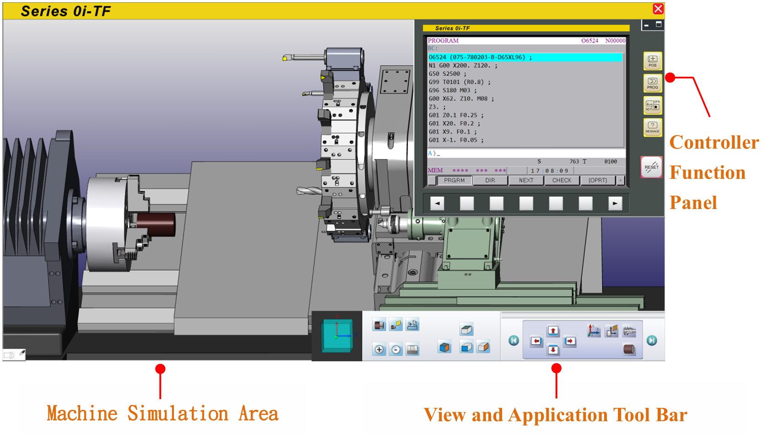
Task: Open the multi-viewport layout icon
Action: click(x=412, y=350)
